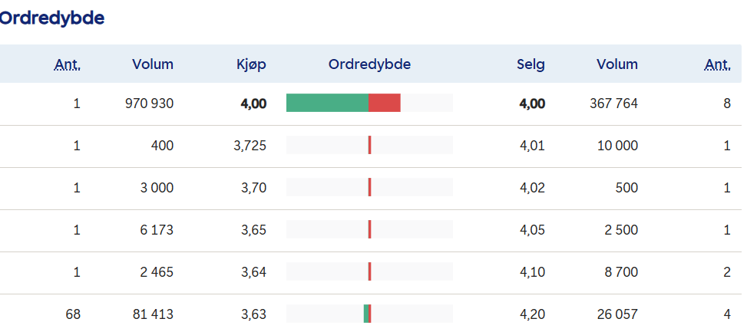Image resolution: width=747 pixels, height=332 pixels.
Task: Click the "Ordredybde" table column header
Action: click(369, 64)
